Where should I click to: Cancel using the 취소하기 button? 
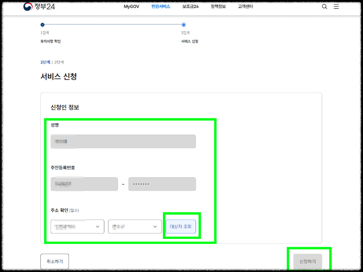pos(54,261)
